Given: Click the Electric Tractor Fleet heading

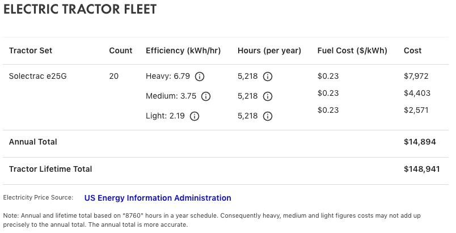Looking at the screenshot, I should (80, 10).
